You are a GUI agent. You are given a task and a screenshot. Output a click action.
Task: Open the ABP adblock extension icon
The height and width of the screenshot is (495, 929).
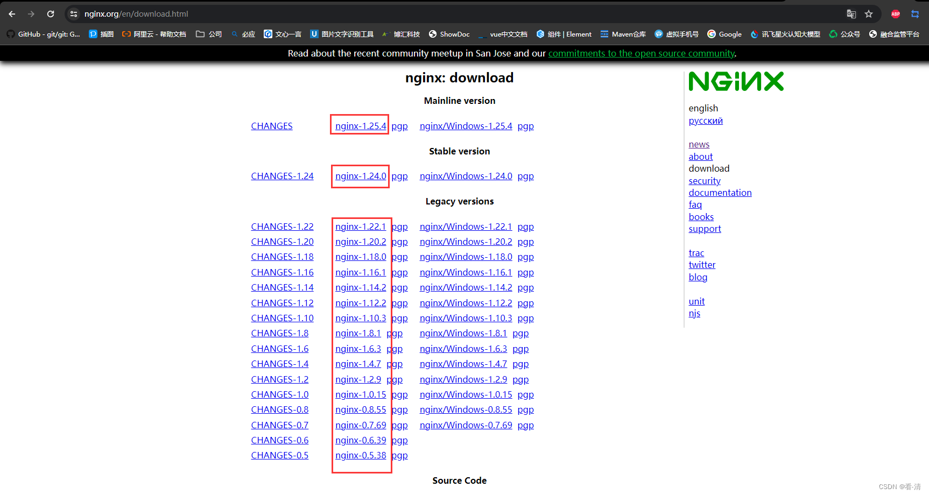pos(896,14)
